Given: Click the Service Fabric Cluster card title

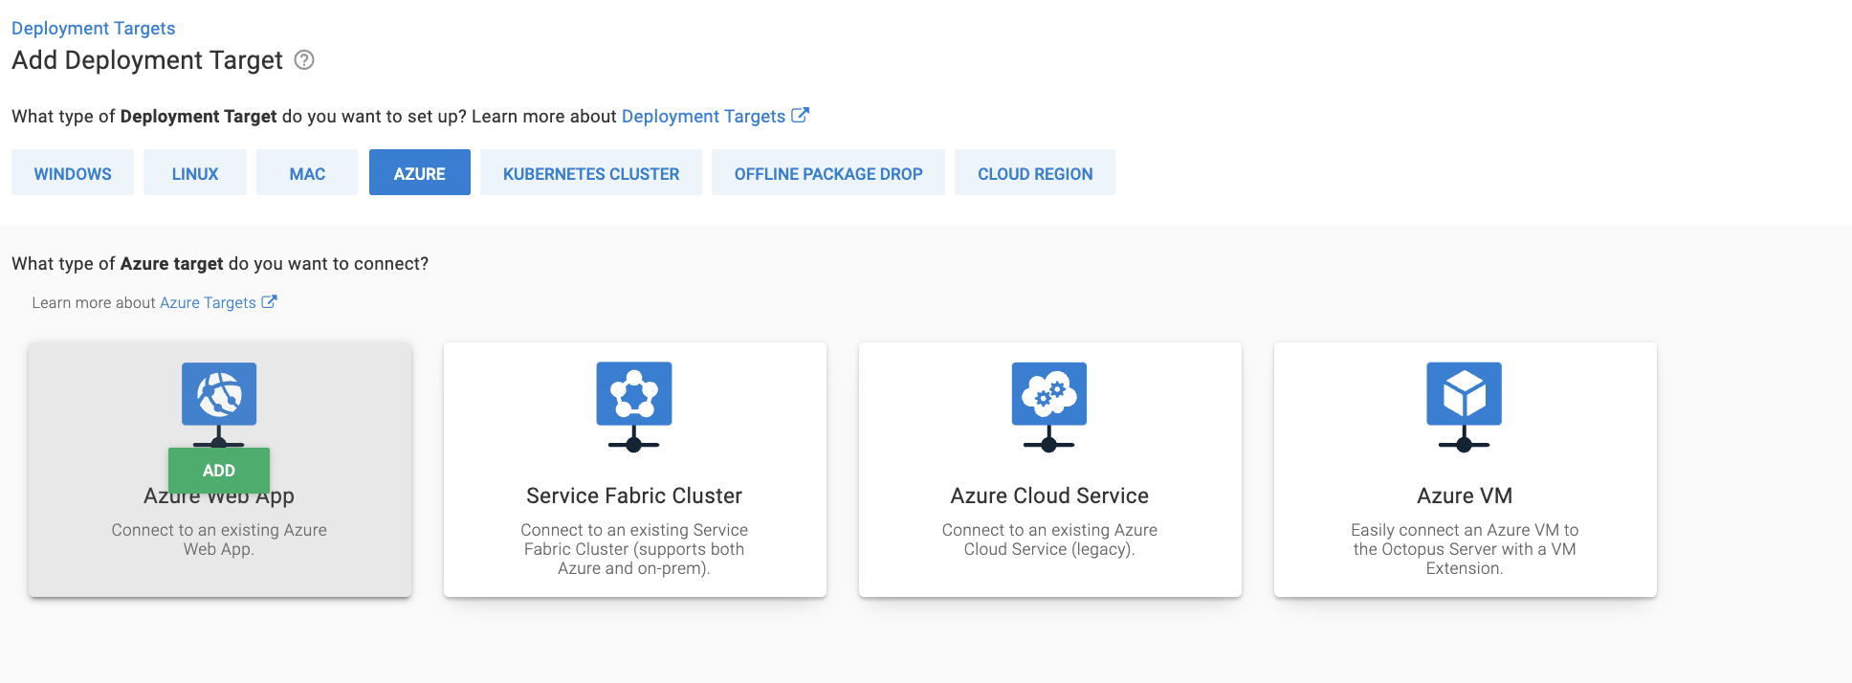Looking at the screenshot, I should coord(633,496).
